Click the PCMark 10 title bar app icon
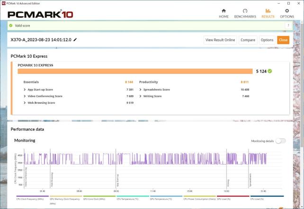Viewport: 304px width, 209px height. point(3,3)
